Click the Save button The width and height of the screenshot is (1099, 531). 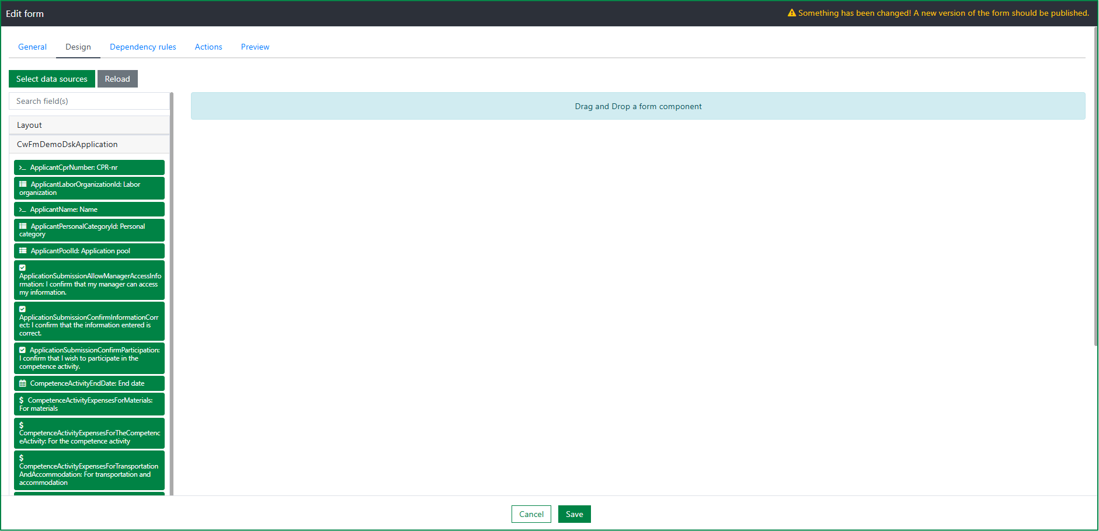pyautogui.click(x=575, y=514)
